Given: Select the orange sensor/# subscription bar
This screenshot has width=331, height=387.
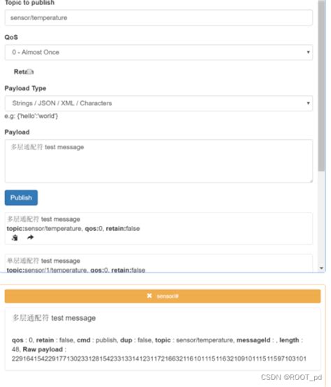Looking at the screenshot, I should (x=163, y=296).
